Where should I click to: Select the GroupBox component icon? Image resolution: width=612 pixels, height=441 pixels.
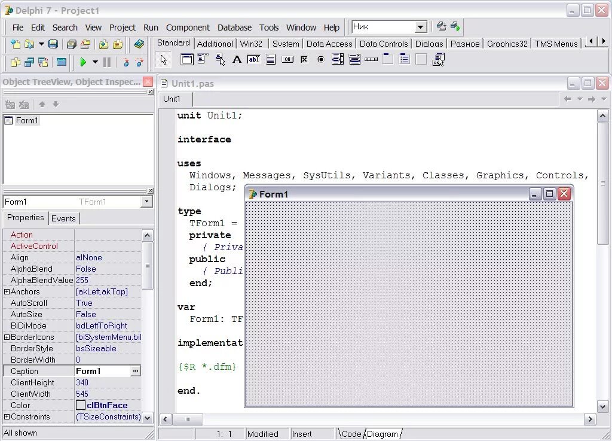point(387,59)
